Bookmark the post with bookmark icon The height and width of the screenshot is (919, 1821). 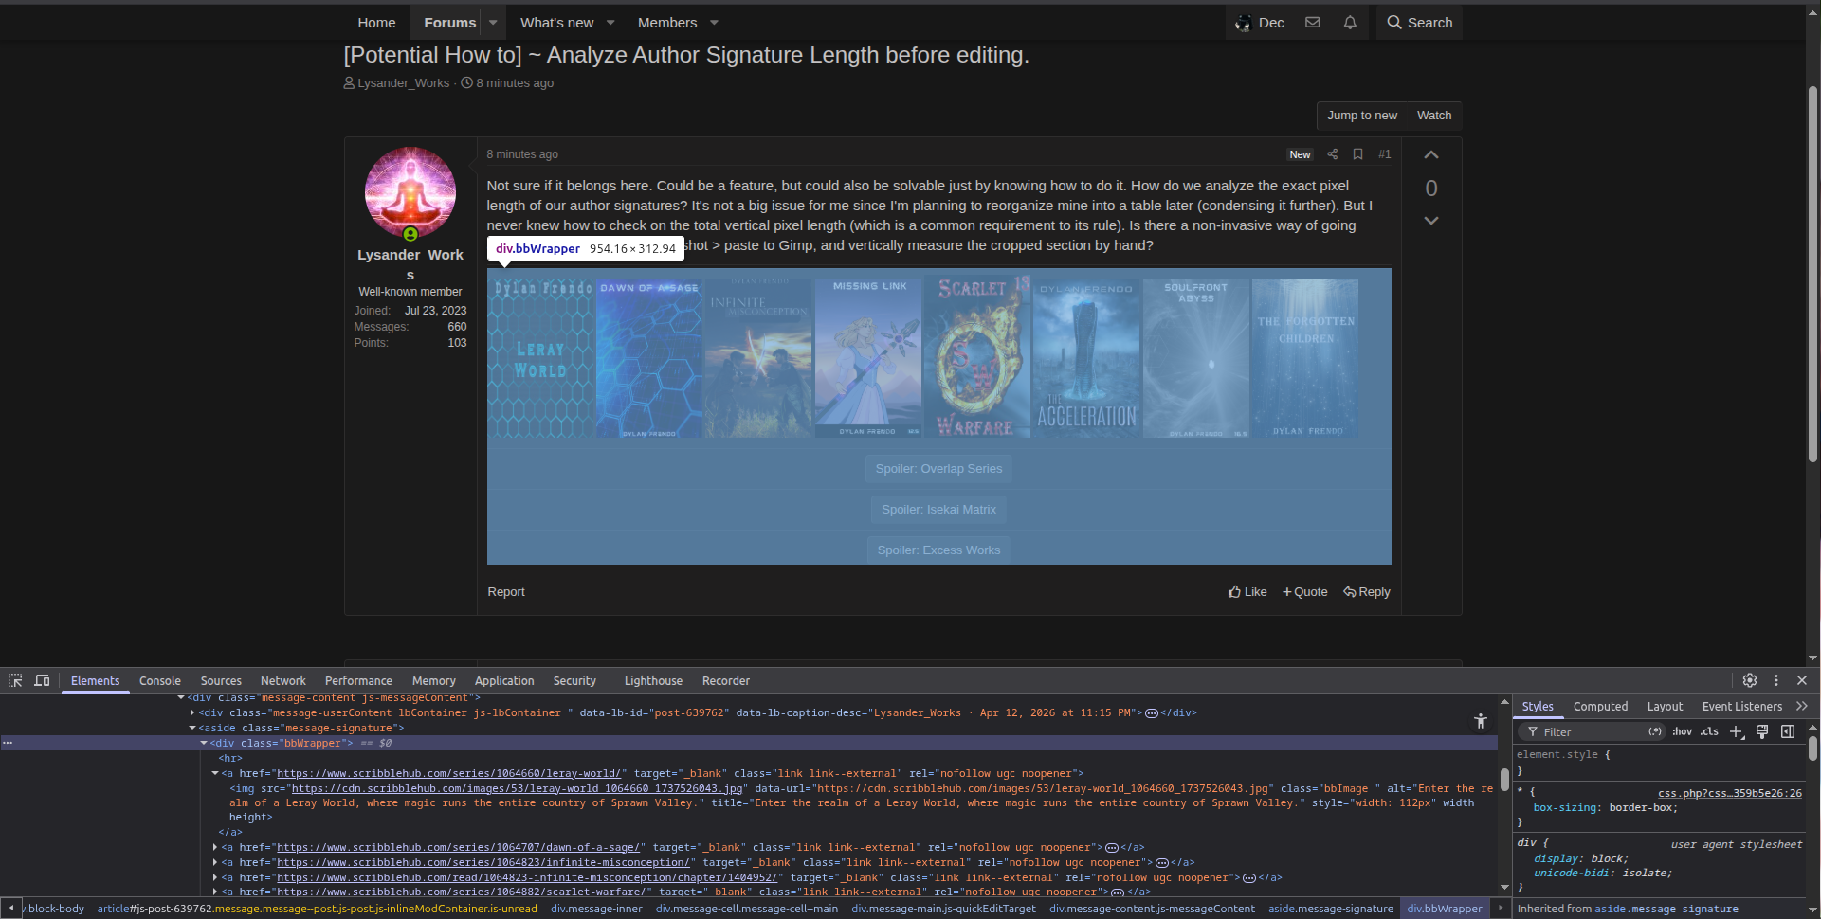pos(1357,154)
